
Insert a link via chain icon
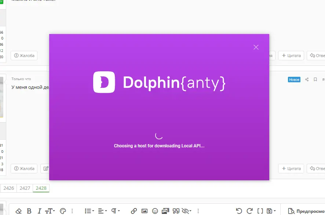(x=134, y=211)
